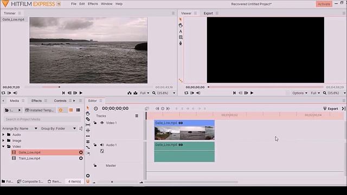This screenshot has height=195, width=347.
Task: Select the rectangle mask tool in Viewer
Action: click(181, 37)
